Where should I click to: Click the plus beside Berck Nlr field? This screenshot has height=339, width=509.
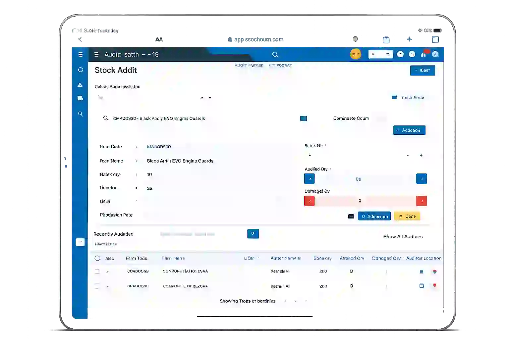[421, 155]
